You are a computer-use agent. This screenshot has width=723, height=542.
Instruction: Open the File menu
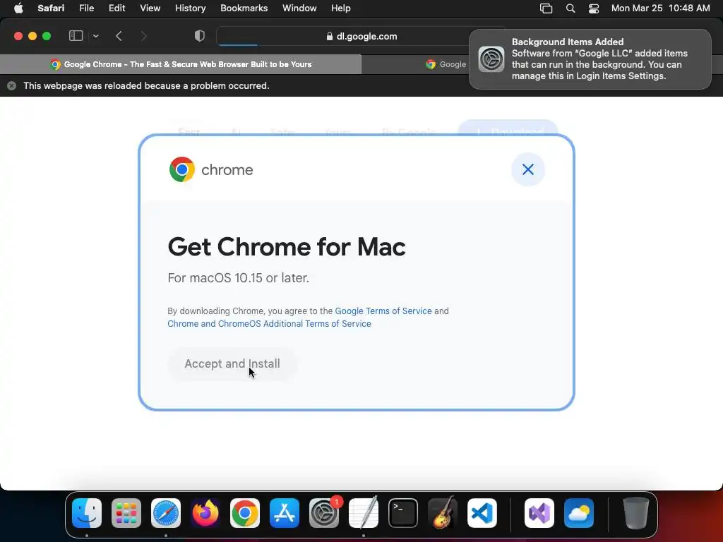point(87,8)
